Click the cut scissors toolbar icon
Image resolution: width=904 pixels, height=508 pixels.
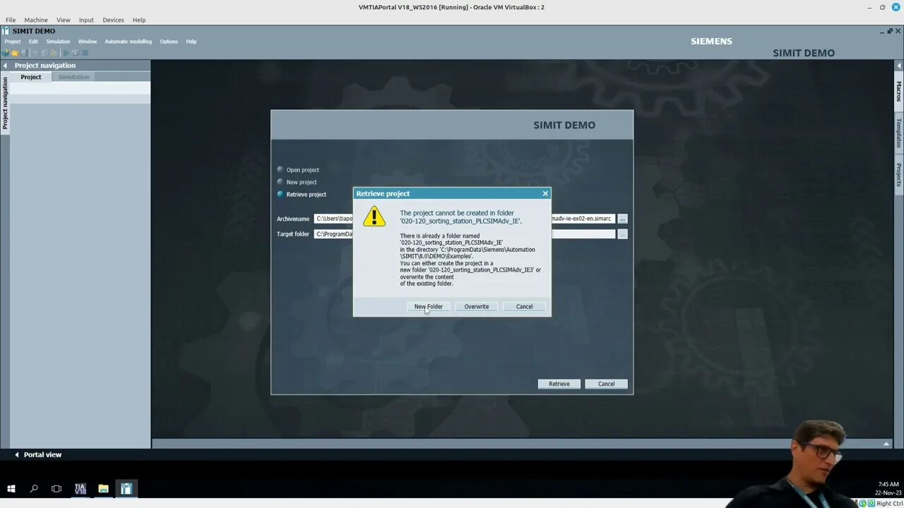tap(35, 53)
